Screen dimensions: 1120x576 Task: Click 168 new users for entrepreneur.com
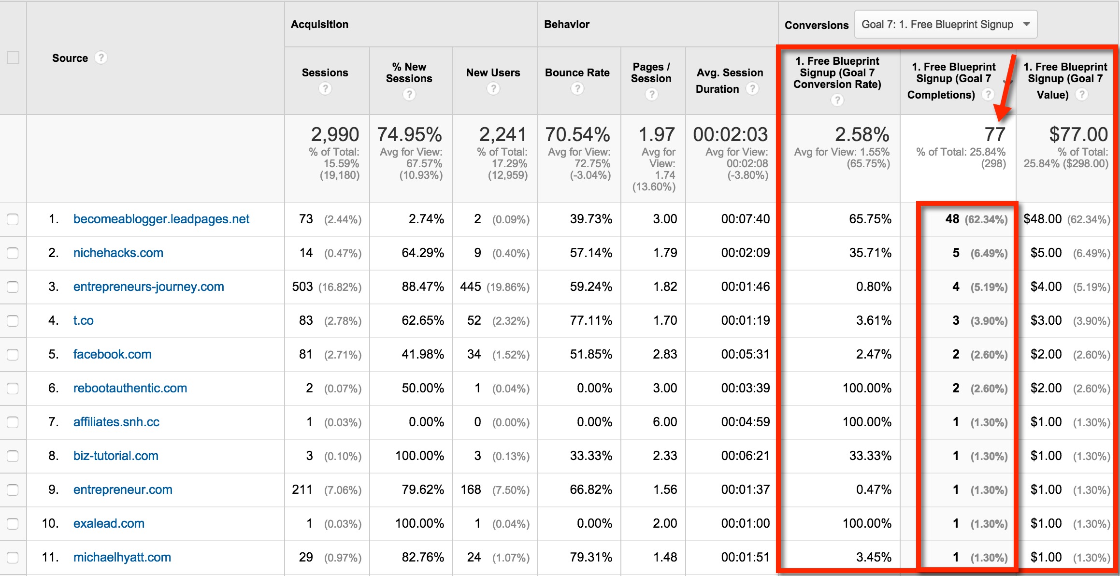(x=471, y=490)
